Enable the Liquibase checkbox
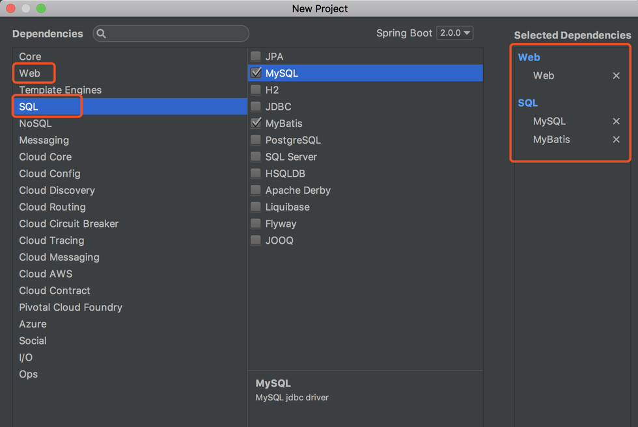This screenshot has width=638, height=427. [x=255, y=207]
